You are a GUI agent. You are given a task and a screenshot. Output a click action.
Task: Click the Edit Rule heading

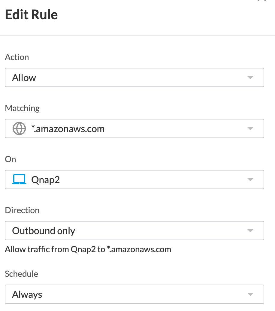tap(32, 15)
